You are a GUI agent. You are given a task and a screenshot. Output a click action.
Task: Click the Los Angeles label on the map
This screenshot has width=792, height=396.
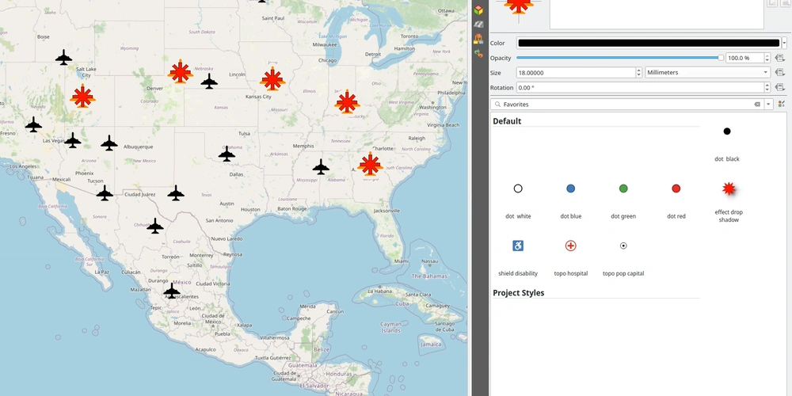[x=24, y=166]
